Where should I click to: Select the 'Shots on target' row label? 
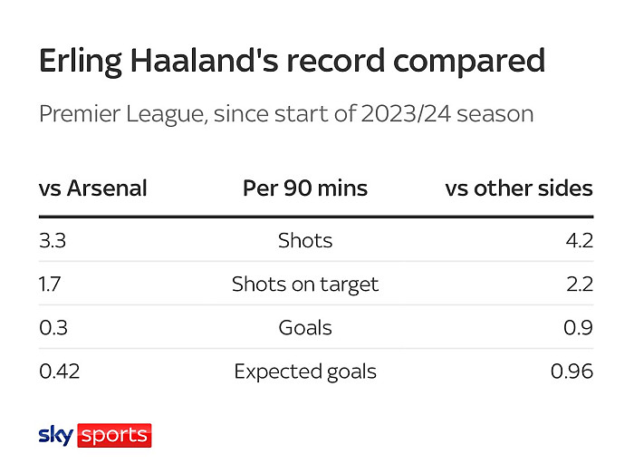click(x=305, y=285)
